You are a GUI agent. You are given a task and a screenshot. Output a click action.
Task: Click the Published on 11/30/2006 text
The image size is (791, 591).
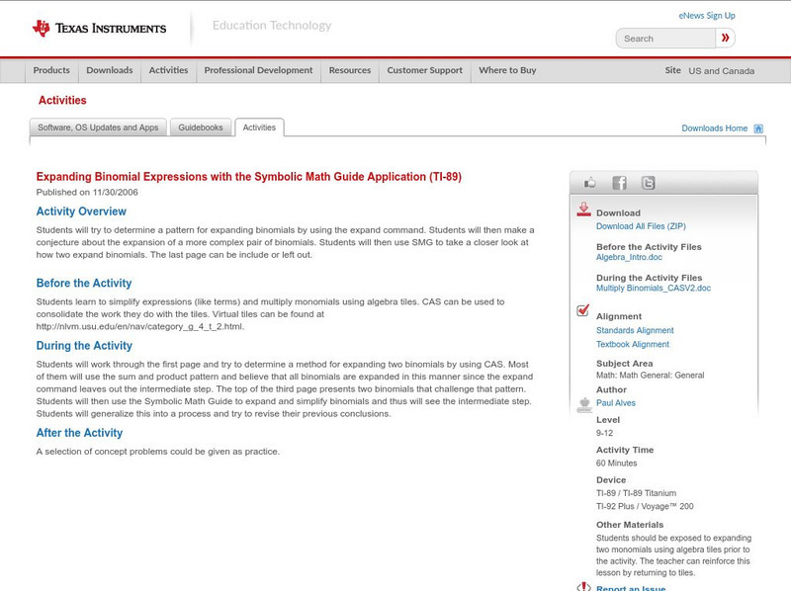[87, 192]
